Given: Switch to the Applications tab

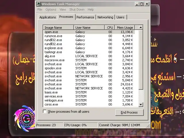Looking at the screenshot, I should (x=48, y=17).
